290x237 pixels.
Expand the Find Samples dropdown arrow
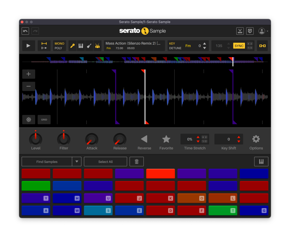click(77, 162)
